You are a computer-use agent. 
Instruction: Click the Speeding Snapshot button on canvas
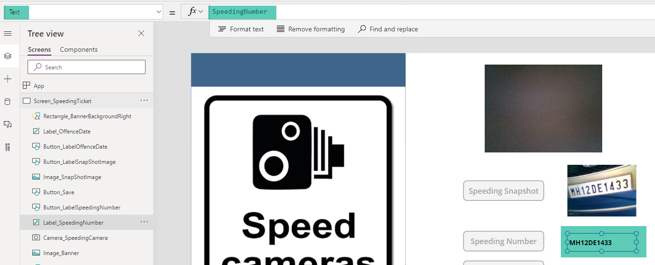(503, 191)
